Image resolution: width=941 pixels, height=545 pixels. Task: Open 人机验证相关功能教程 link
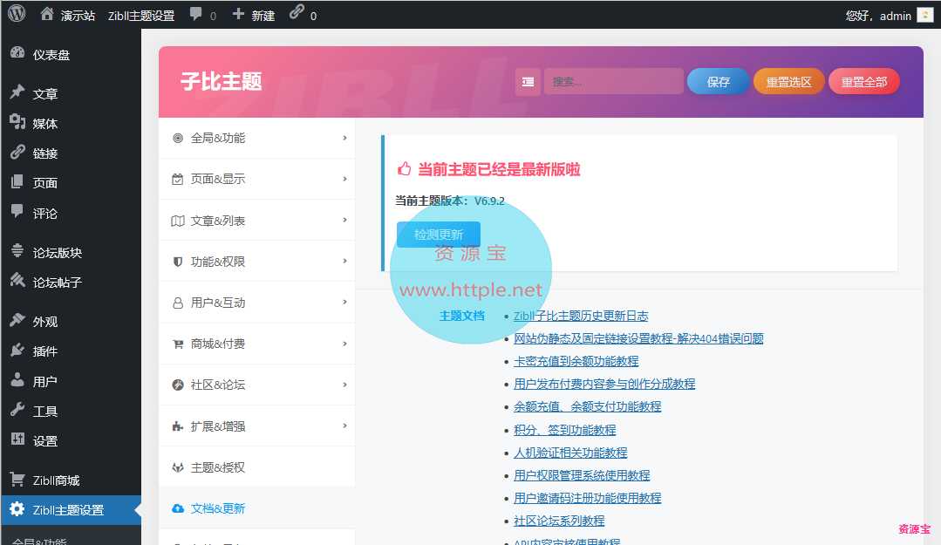coord(570,453)
